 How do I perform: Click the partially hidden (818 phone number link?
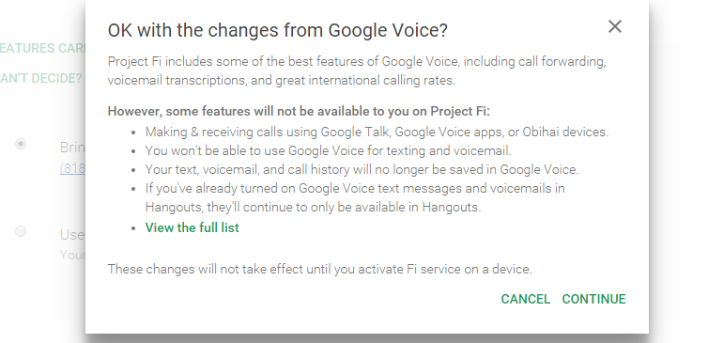[x=72, y=168]
